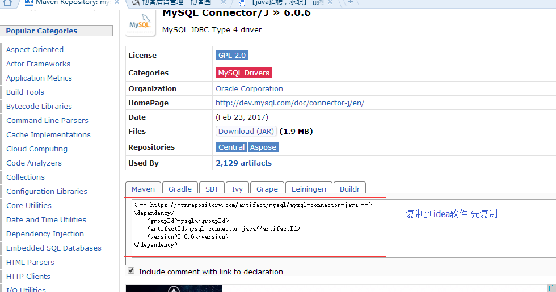Click the Central repository badge

point(231,147)
